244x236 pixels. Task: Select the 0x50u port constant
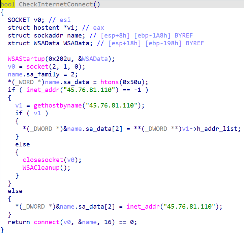click(x=132, y=82)
